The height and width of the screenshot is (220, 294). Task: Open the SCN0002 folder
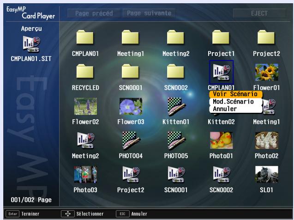pyautogui.click(x=175, y=71)
